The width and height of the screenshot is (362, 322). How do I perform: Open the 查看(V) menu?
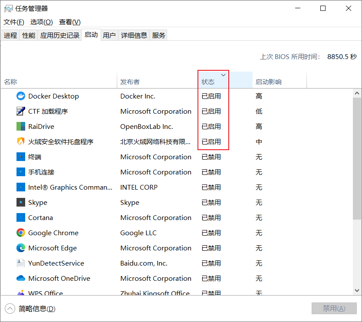(x=70, y=22)
